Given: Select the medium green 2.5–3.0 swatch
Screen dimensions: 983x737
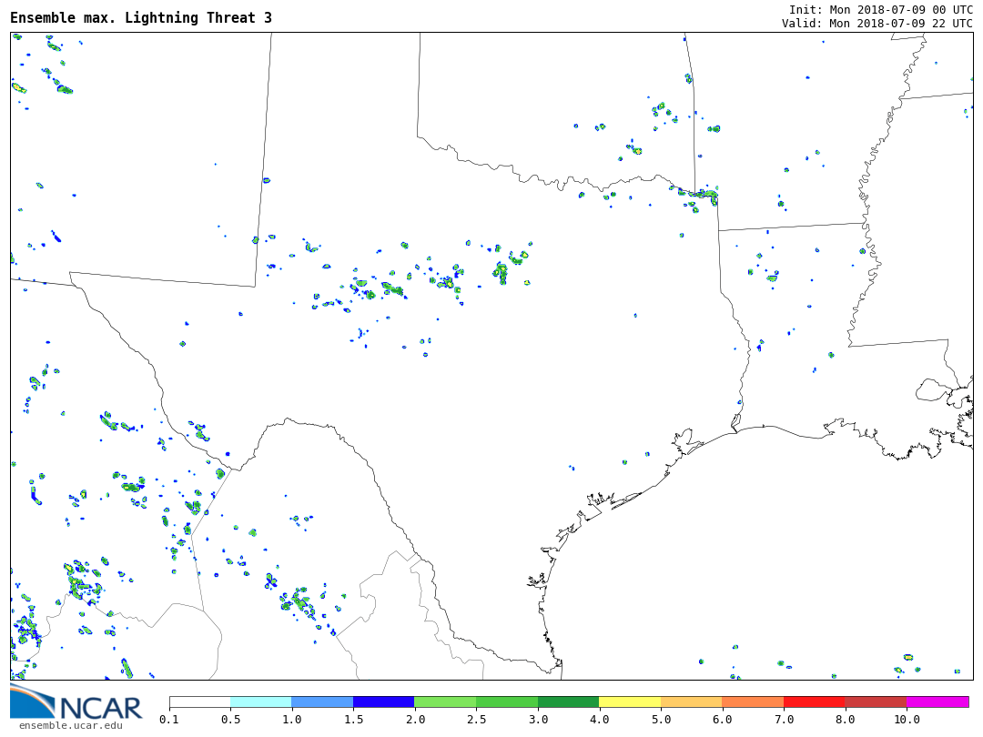Looking at the screenshot, I should point(506,702).
